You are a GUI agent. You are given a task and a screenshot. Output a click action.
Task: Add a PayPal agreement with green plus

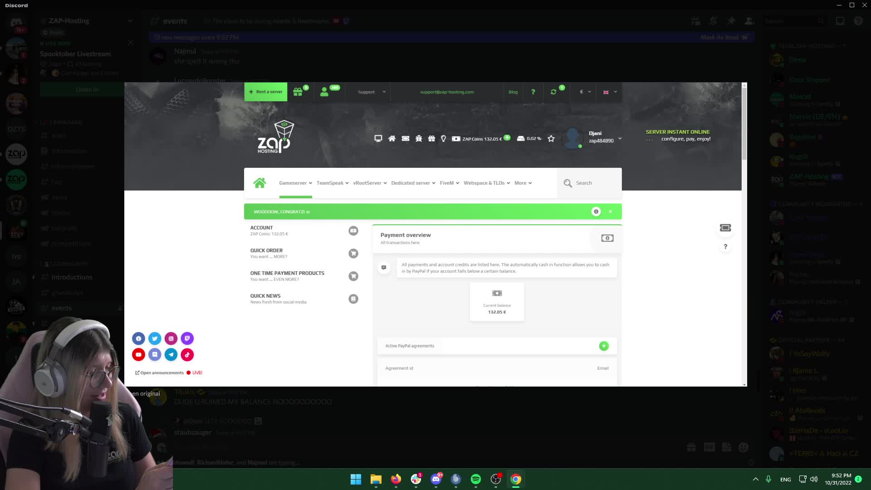(604, 346)
